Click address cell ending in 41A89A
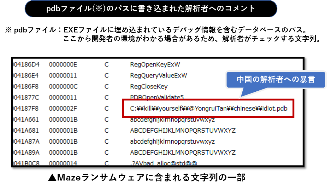Image resolution: width=331 pixels, height=189 pixels. [26, 152]
